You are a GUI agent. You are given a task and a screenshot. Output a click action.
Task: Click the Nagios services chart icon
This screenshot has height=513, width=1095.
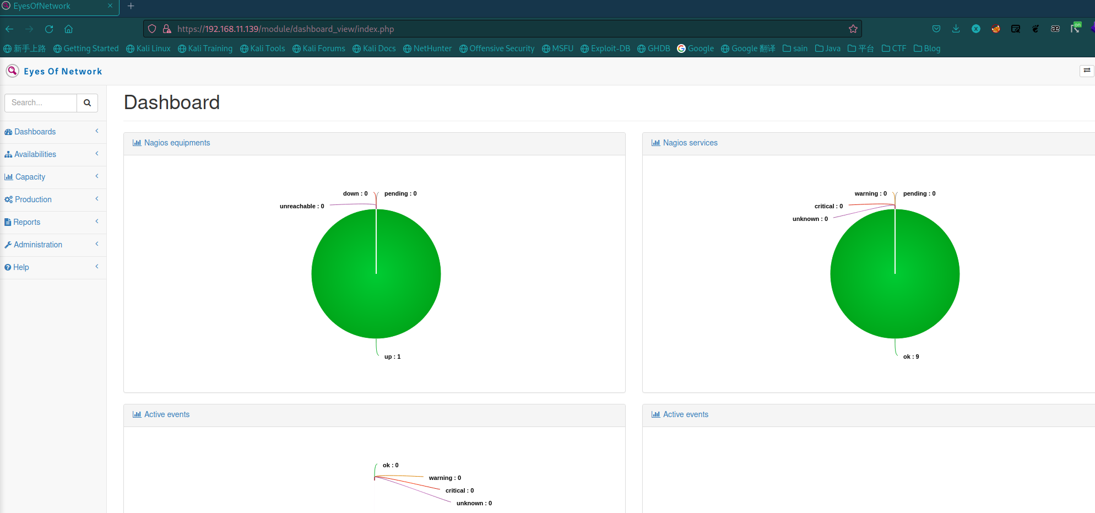click(x=656, y=143)
